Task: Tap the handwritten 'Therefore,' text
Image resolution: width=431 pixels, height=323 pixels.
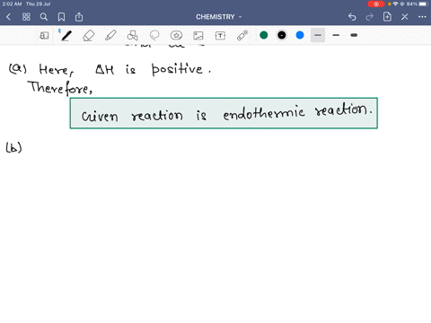Action: click(x=60, y=88)
